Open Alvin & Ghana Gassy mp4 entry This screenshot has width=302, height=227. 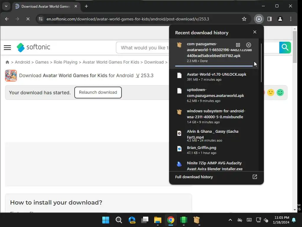(214, 136)
